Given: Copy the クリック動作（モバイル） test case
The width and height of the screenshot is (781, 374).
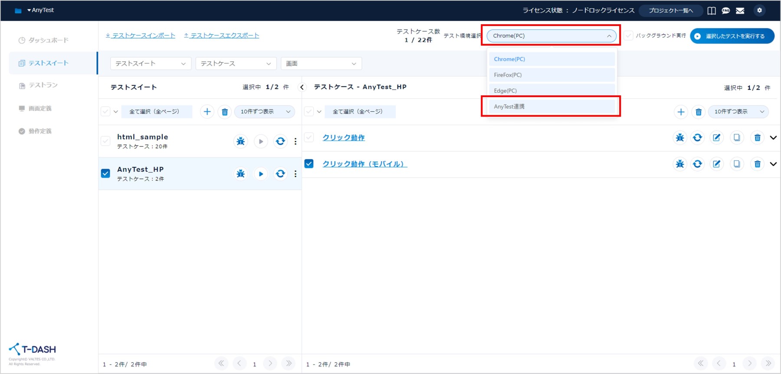Looking at the screenshot, I should point(737,164).
